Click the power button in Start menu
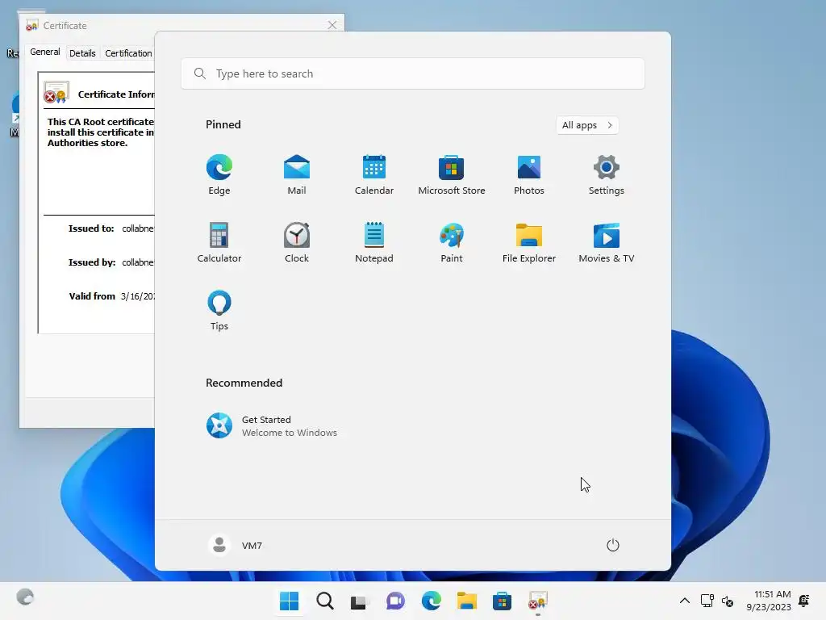This screenshot has height=620, width=826. 613,545
